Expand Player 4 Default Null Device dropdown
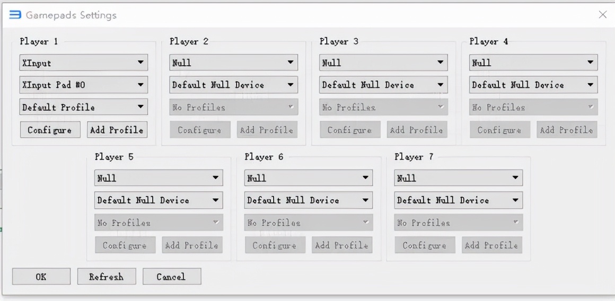 coord(533,85)
